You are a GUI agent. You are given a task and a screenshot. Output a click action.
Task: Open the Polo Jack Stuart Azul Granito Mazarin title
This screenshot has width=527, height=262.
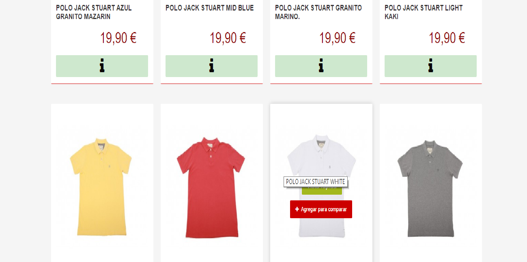[94, 12]
